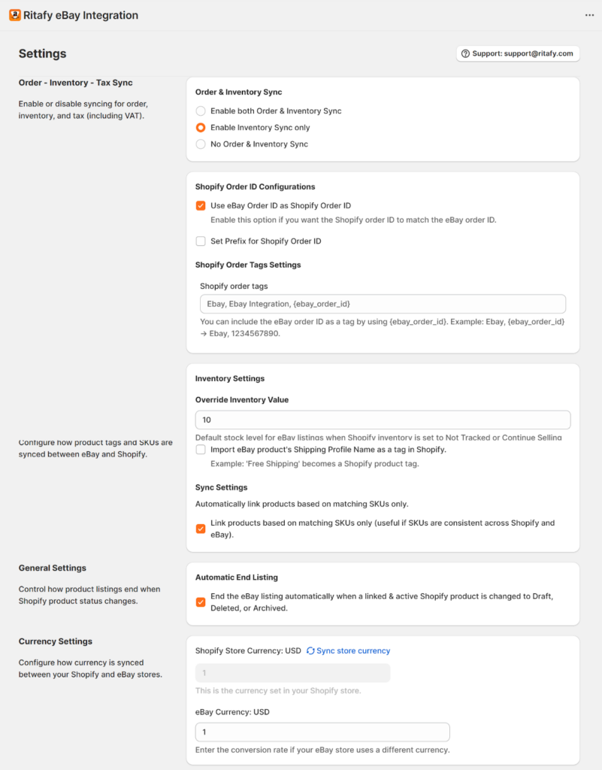Click Sync store currency link
Viewport: 602px width, 770px height.
point(353,650)
